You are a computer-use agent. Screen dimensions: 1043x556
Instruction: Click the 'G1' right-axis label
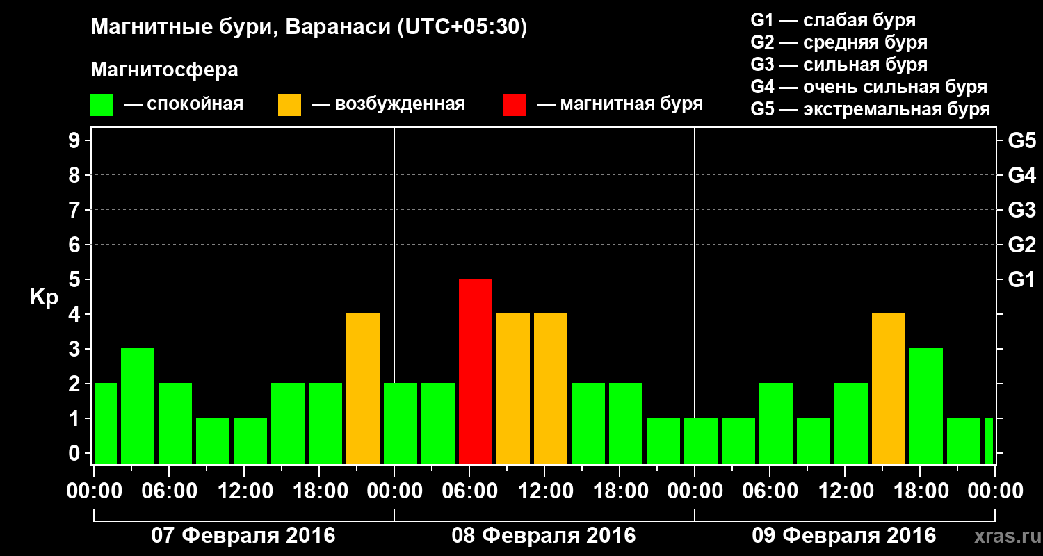coord(1021,279)
